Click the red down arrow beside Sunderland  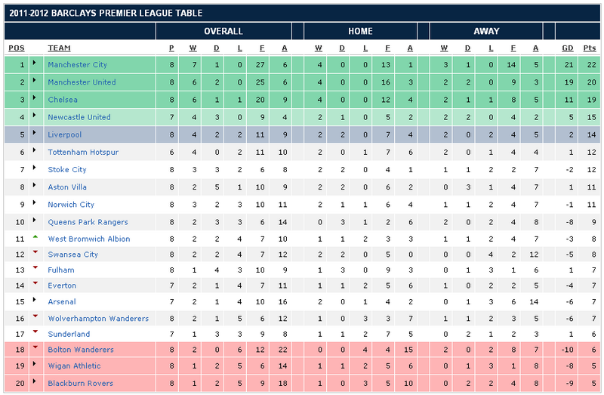35,332
